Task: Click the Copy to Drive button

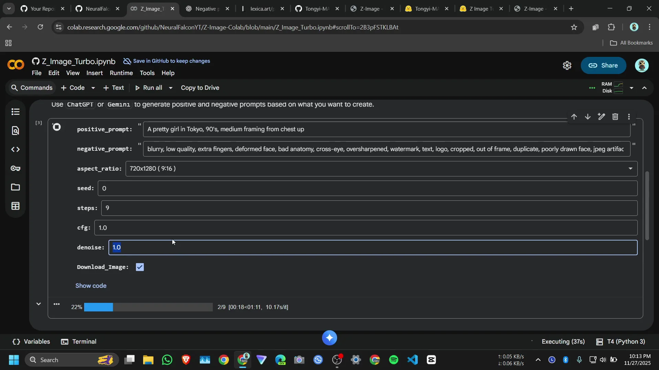Action: 200,88
